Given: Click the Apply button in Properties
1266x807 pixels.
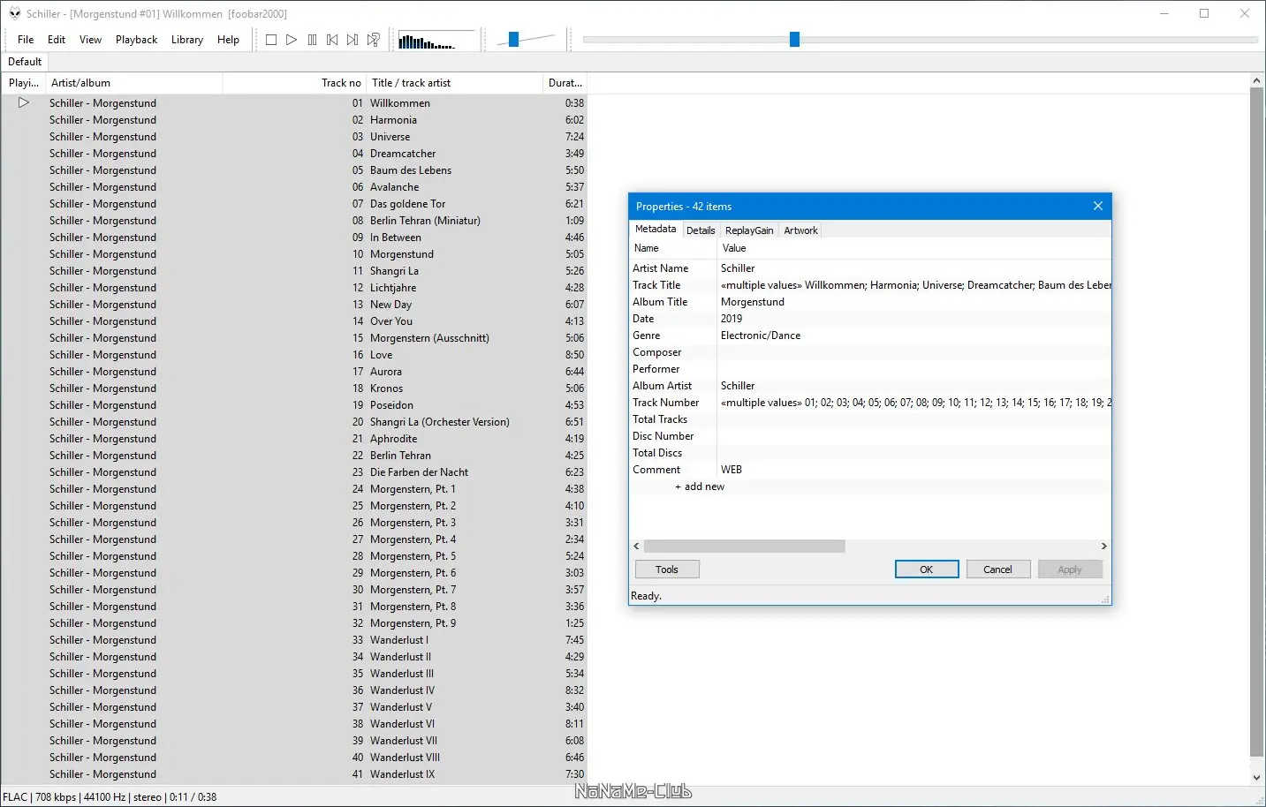Looking at the screenshot, I should click(1070, 569).
